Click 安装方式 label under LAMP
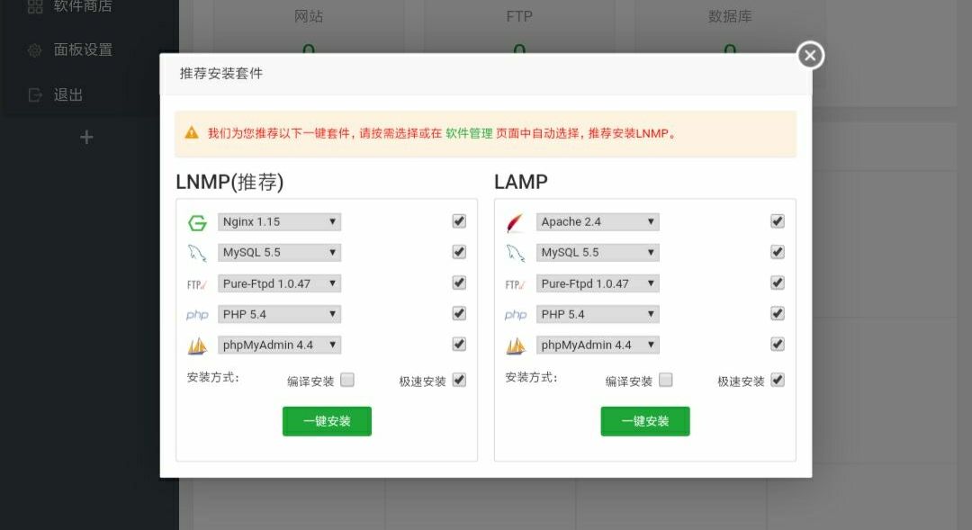The height and width of the screenshot is (530, 972). coord(531,378)
